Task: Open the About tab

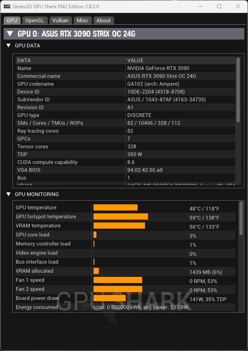Action: coord(103,20)
